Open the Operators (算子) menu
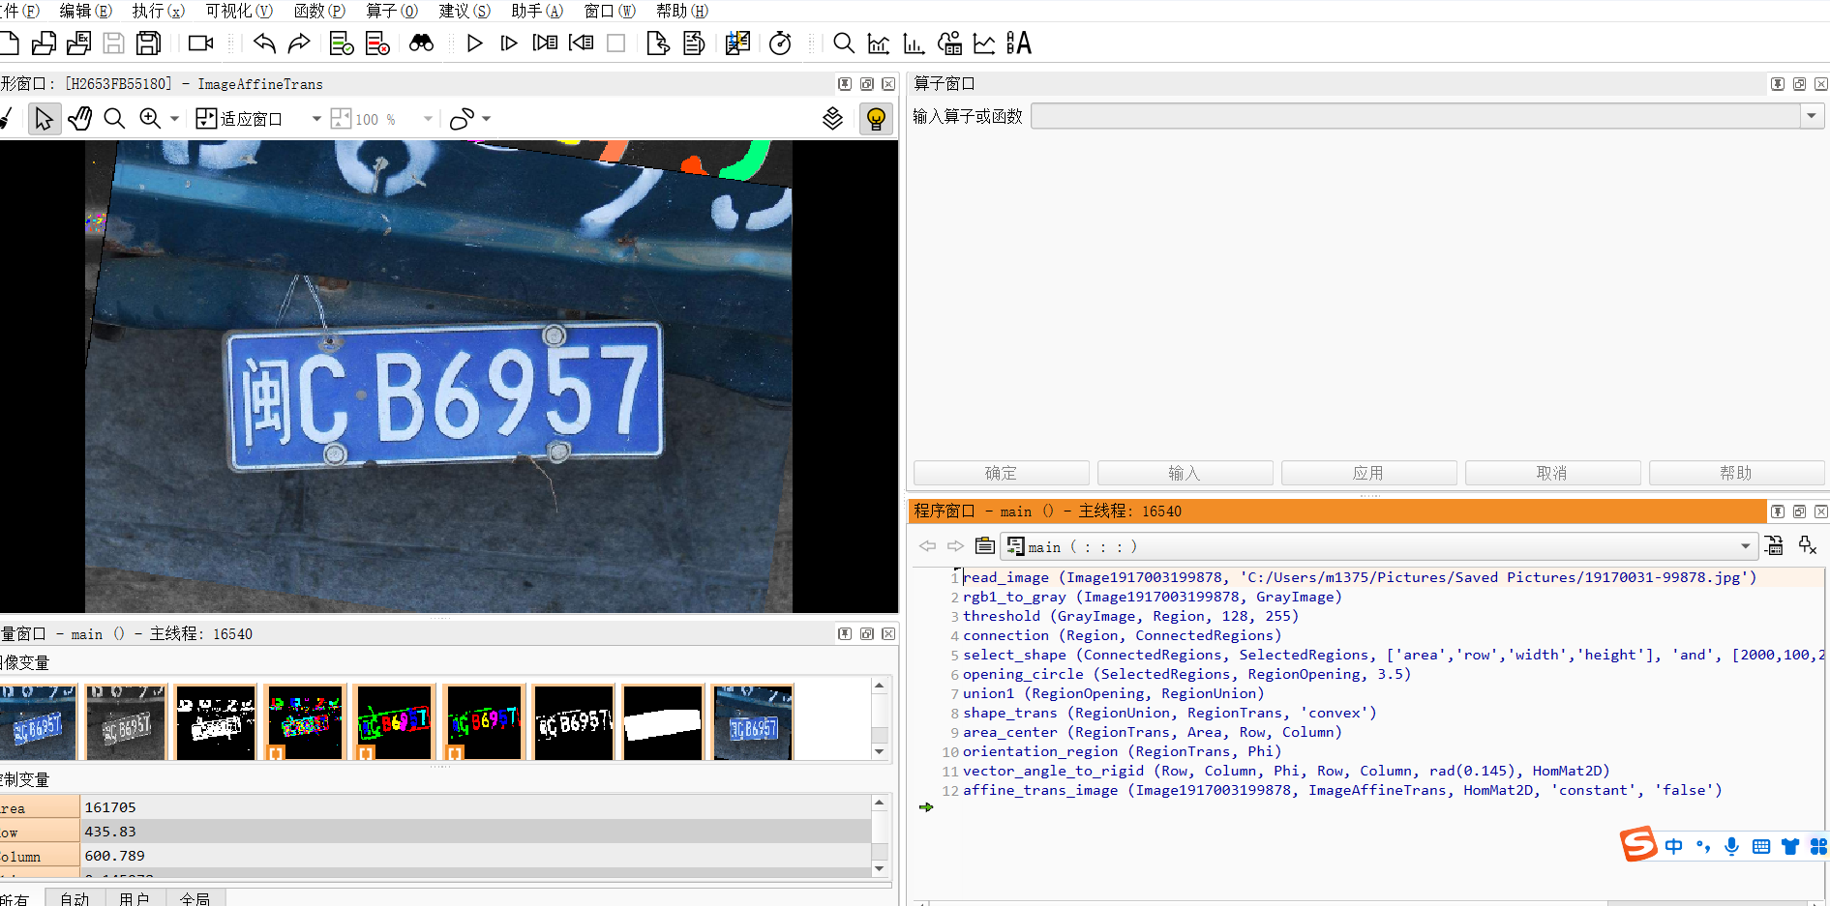The height and width of the screenshot is (906, 1830). [392, 11]
